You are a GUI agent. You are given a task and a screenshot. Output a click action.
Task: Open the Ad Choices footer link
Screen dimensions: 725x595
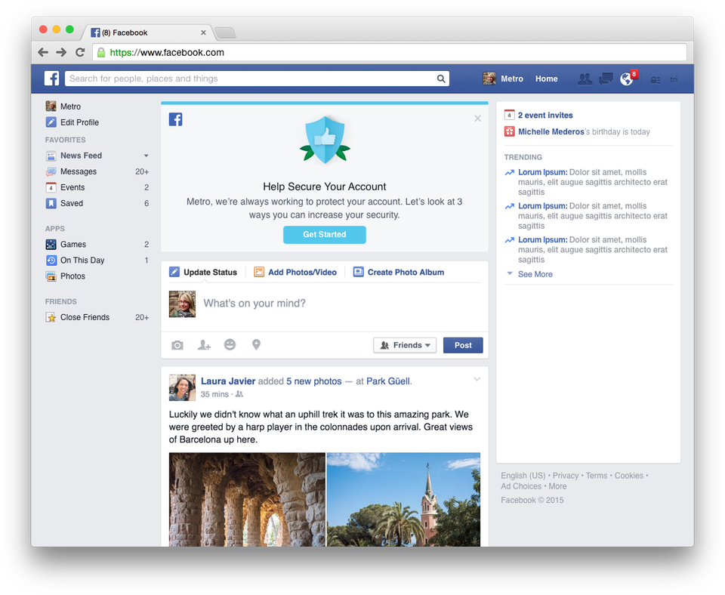[x=521, y=486]
